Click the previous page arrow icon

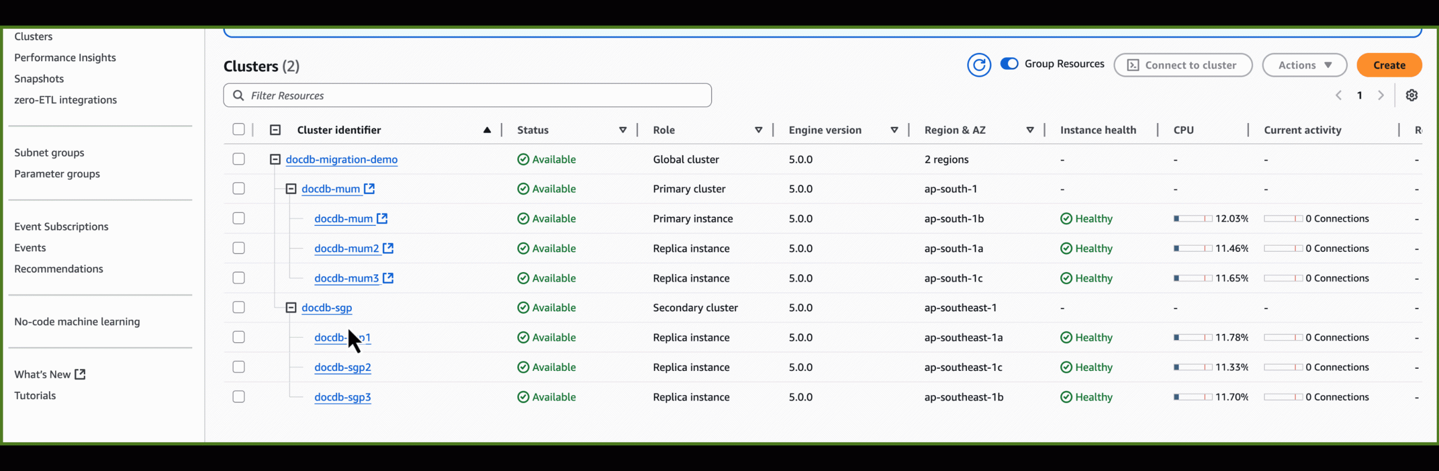point(1338,96)
